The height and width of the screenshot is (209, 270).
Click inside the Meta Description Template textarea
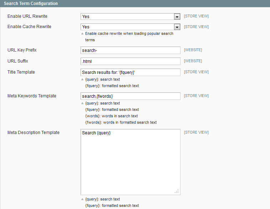point(130,162)
